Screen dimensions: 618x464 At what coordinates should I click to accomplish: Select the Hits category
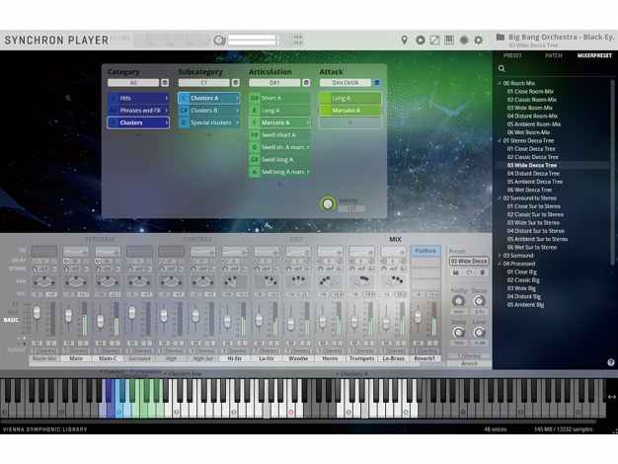pyautogui.click(x=138, y=98)
